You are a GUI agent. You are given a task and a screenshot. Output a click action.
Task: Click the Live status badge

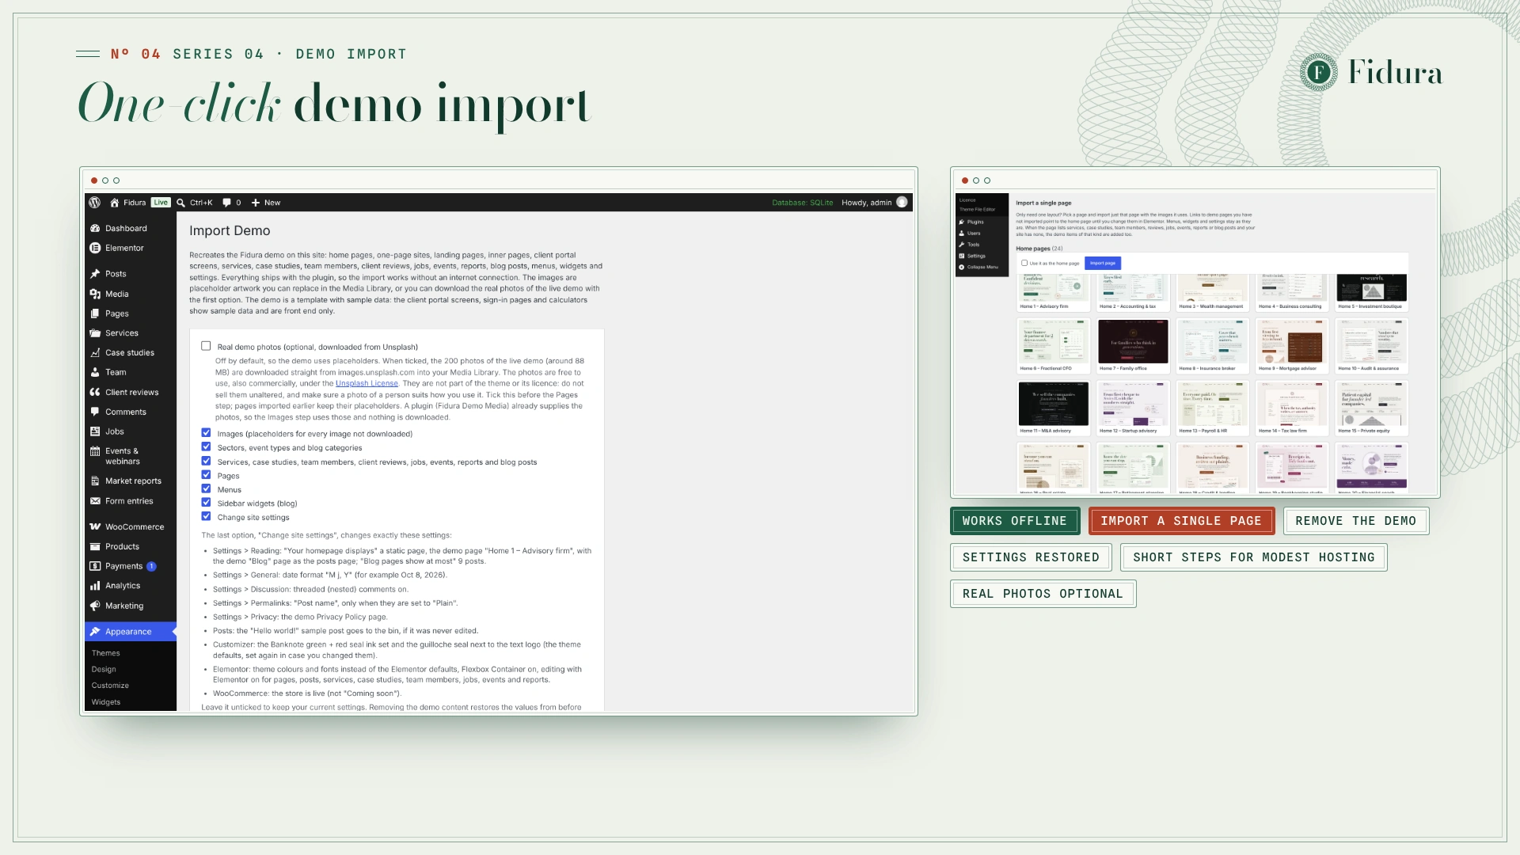pos(161,203)
